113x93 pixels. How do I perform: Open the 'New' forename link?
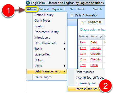click(x=83, y=42)
